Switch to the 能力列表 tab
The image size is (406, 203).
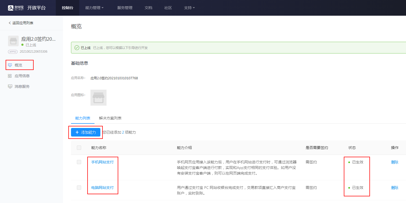[83, 118]
